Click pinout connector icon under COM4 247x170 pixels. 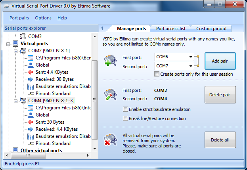coord(31,143)
